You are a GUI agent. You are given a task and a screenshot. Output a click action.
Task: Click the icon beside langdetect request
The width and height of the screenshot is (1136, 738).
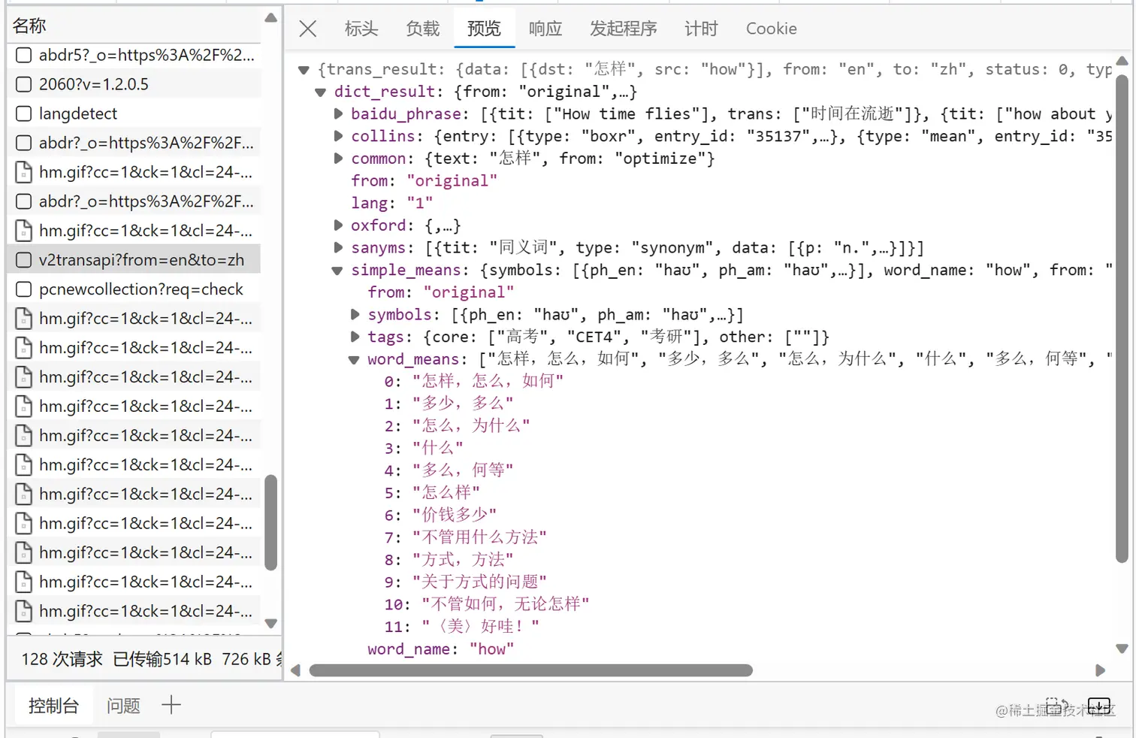tap(24, 113)
